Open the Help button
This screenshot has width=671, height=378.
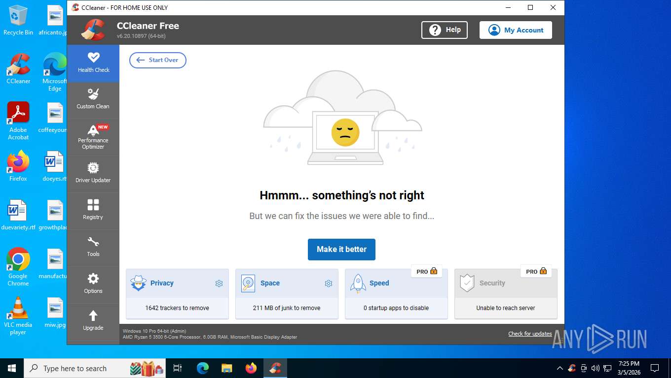445,30
